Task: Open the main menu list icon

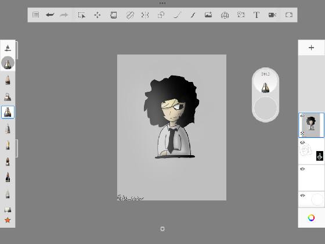Action: [35, 15]
